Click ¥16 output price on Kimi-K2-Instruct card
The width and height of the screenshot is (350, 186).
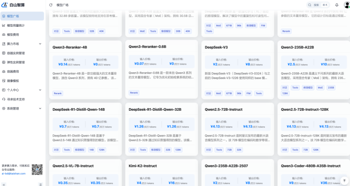tap(171, 183)
